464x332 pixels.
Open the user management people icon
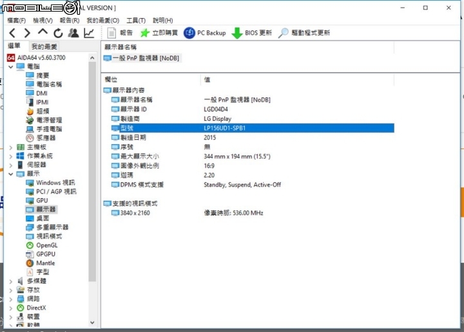click(x=73, y=33)
